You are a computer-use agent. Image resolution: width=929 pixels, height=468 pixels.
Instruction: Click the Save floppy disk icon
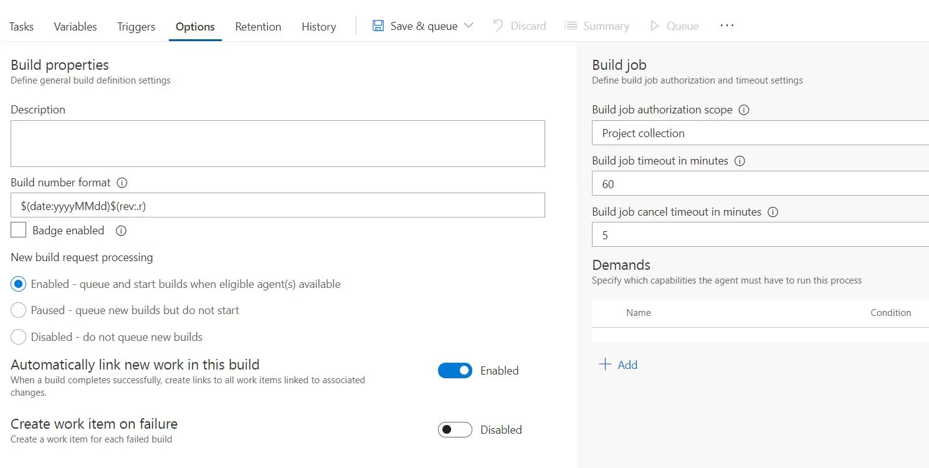coord(378,26)
